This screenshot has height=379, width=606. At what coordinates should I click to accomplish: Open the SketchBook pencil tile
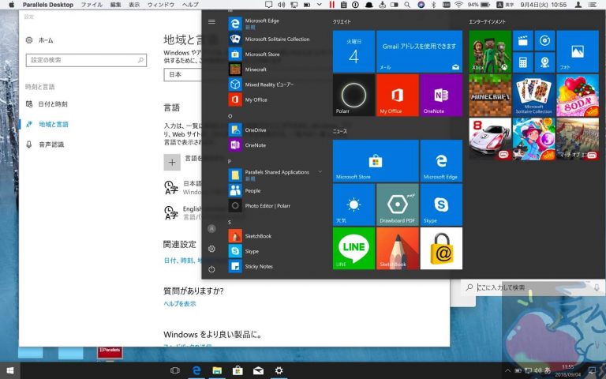coord(398,248)
